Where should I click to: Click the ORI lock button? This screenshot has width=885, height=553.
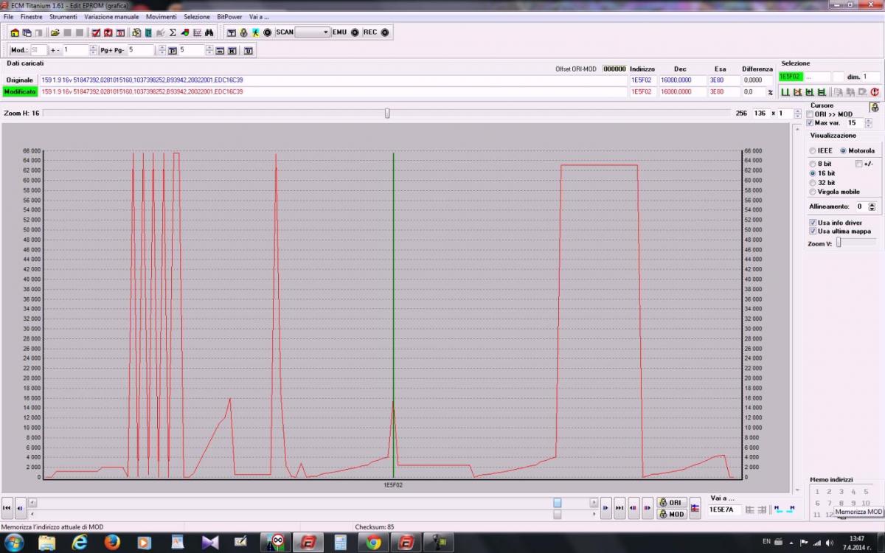point(672,502)
